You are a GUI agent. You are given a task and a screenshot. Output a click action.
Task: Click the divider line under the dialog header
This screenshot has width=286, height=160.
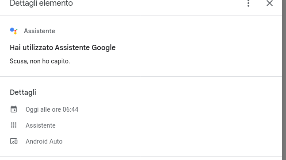pyautogui.click(x=141, y=16)
